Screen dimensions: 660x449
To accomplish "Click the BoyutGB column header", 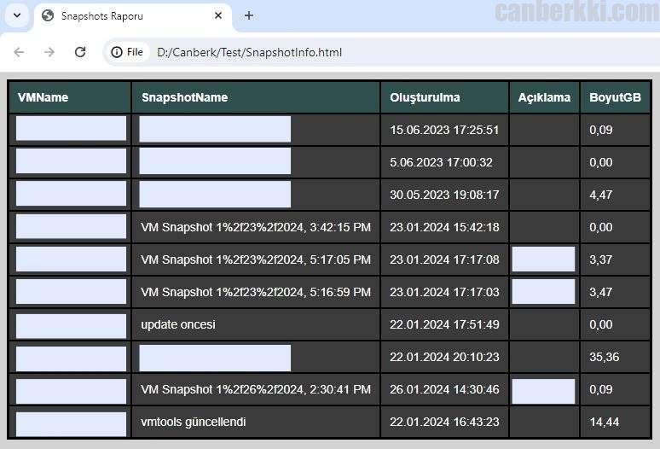I will (615, 97).
